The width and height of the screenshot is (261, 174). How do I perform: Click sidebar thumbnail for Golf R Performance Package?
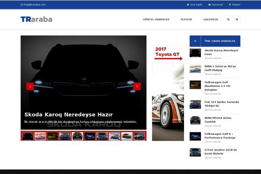(x=195, y=136)
